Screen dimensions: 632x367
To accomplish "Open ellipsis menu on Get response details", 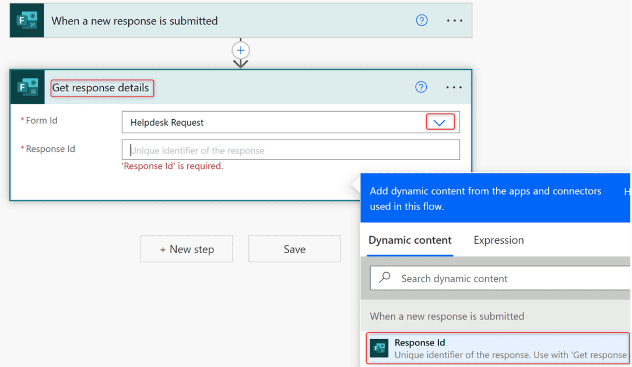I will pos(454,87).
